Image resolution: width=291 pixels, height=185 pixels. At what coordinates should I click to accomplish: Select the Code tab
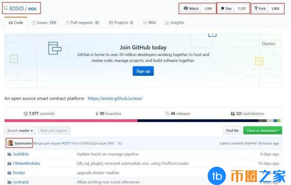(16, 22)
